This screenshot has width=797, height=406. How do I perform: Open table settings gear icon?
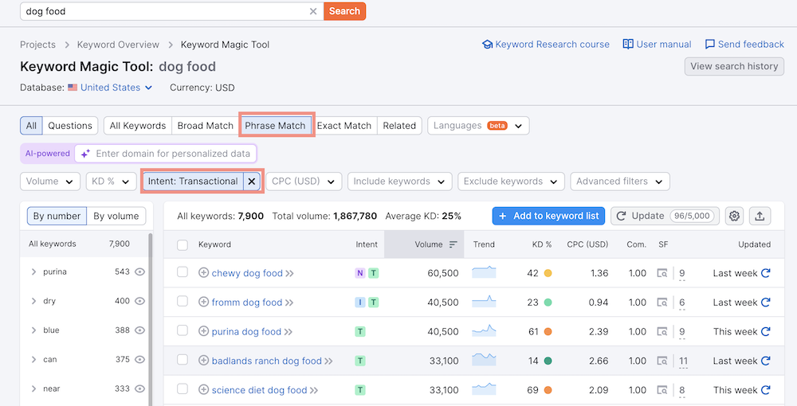point(734,216)
